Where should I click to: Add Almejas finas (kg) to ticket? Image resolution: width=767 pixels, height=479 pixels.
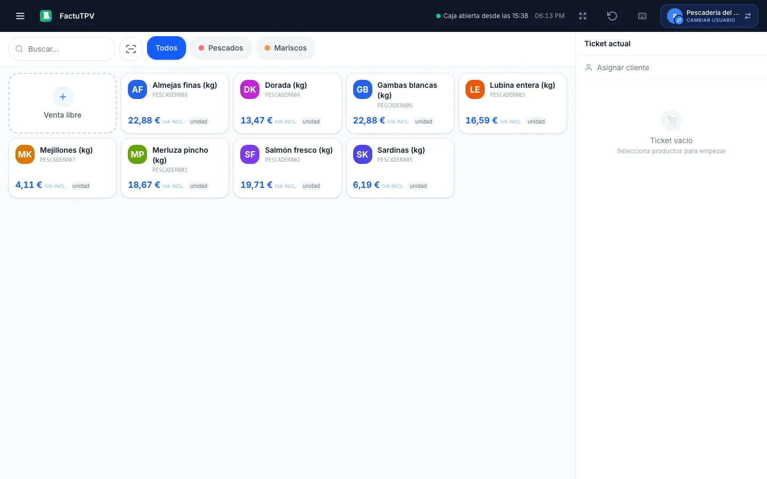pyautogui.click(x=175, y=103)
